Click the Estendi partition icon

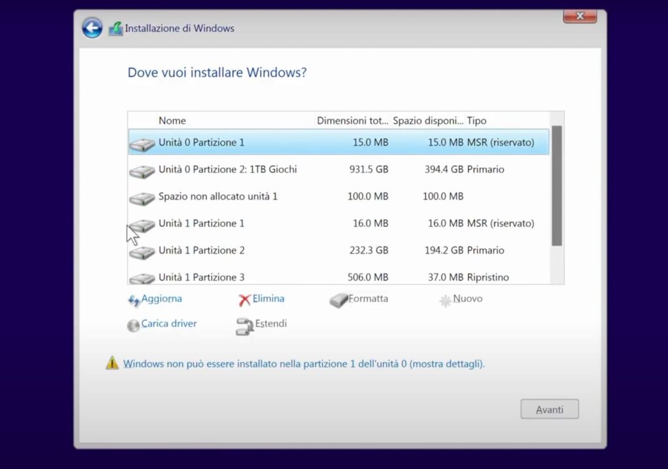[x=245, y=327]
